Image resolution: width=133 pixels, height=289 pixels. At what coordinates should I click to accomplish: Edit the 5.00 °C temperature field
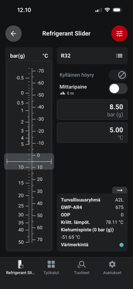click(92, 133)
